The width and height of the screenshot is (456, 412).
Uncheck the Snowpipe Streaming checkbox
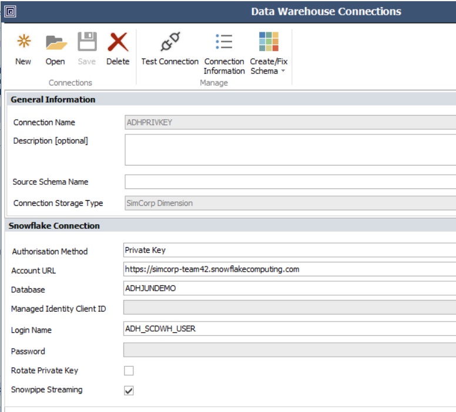129,390
